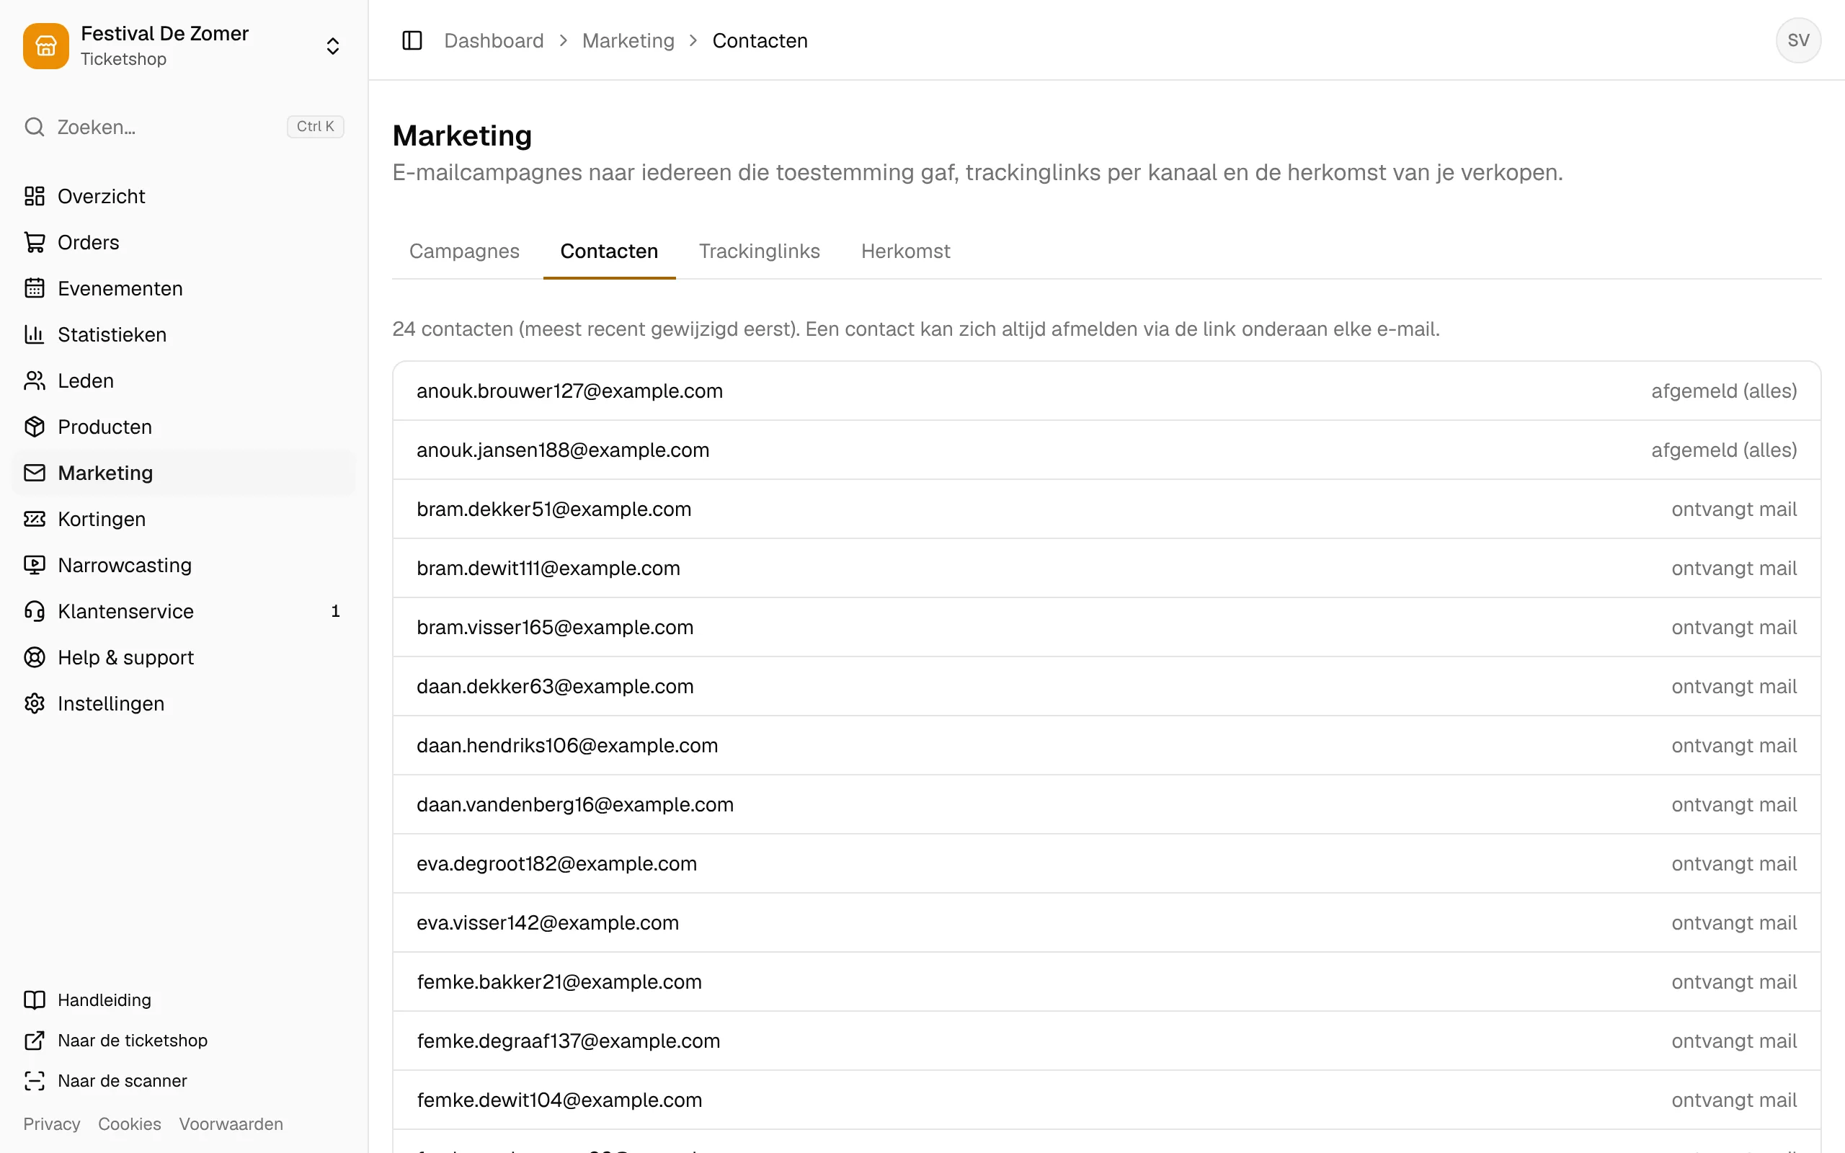
Task: Click the orange Festival De Zomer shop logo
Action: point(45,45)
